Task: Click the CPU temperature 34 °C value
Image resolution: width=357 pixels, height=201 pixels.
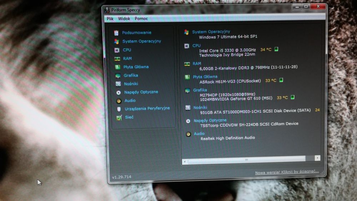Action: 266,49
